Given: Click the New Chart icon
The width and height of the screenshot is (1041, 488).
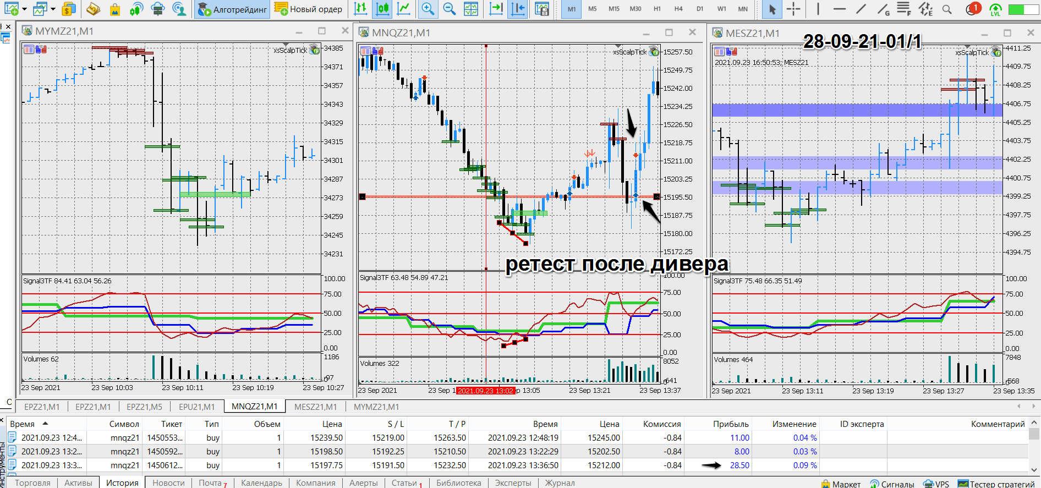Looking at the screenshot, I should pos(11,9).
